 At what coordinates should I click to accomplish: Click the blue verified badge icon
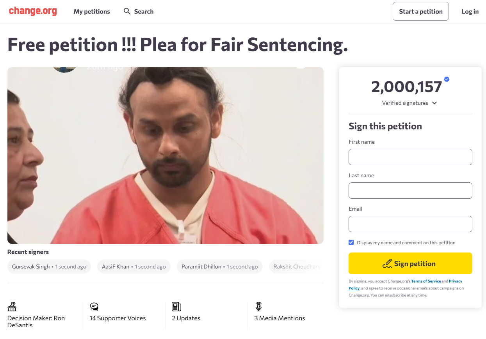447,79
